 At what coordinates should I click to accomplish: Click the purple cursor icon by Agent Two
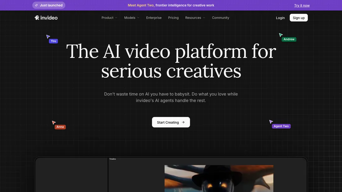271,122
